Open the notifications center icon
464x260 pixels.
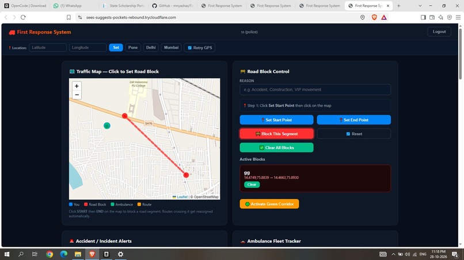tap(455, 254)
